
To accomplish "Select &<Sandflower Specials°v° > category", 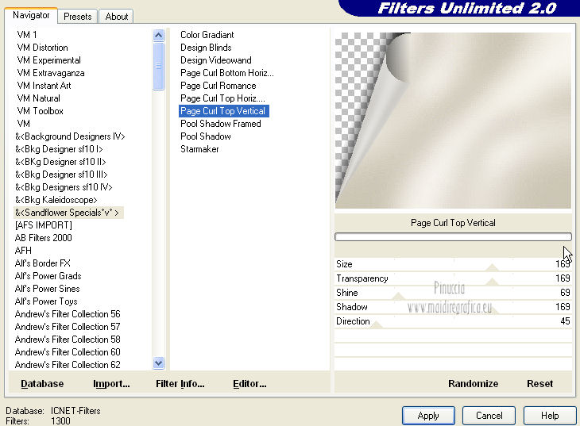I will [x=68, y=213].
